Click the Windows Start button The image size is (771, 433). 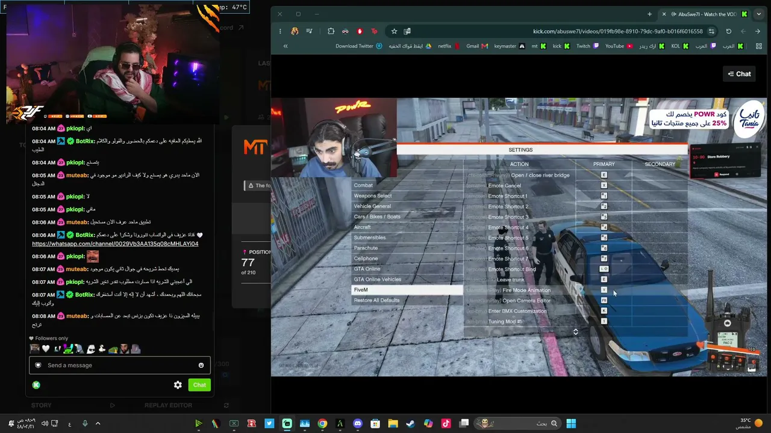(x=571, y=424)
